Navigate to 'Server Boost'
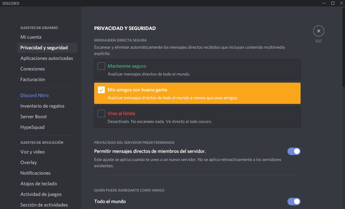 click(x=33, y=117)
